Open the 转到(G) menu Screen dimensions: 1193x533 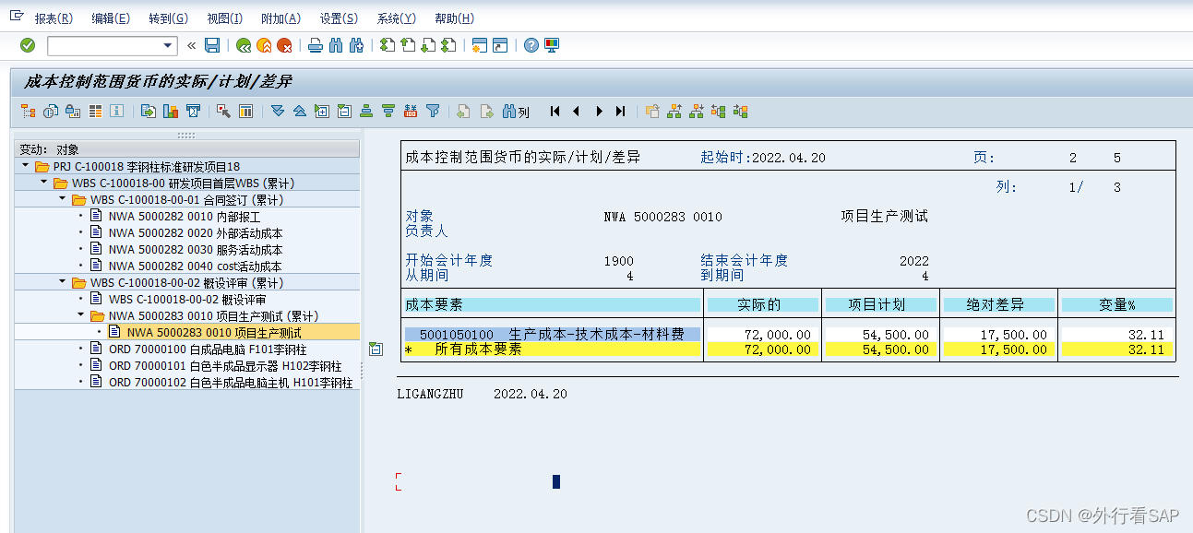[168, 18]
